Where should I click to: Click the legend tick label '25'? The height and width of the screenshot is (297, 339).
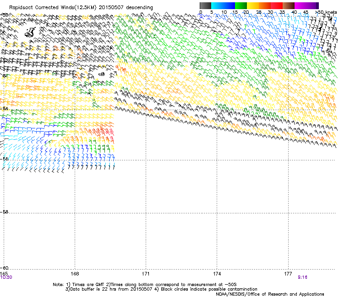(258, 12)
